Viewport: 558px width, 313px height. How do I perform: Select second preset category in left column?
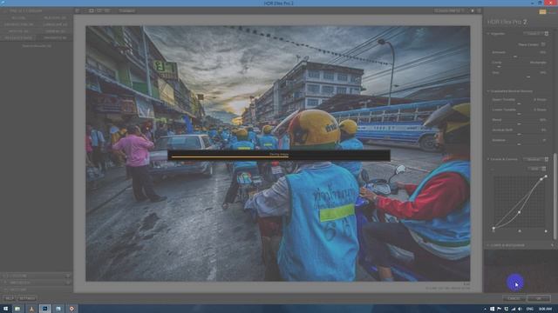point(18,24)
